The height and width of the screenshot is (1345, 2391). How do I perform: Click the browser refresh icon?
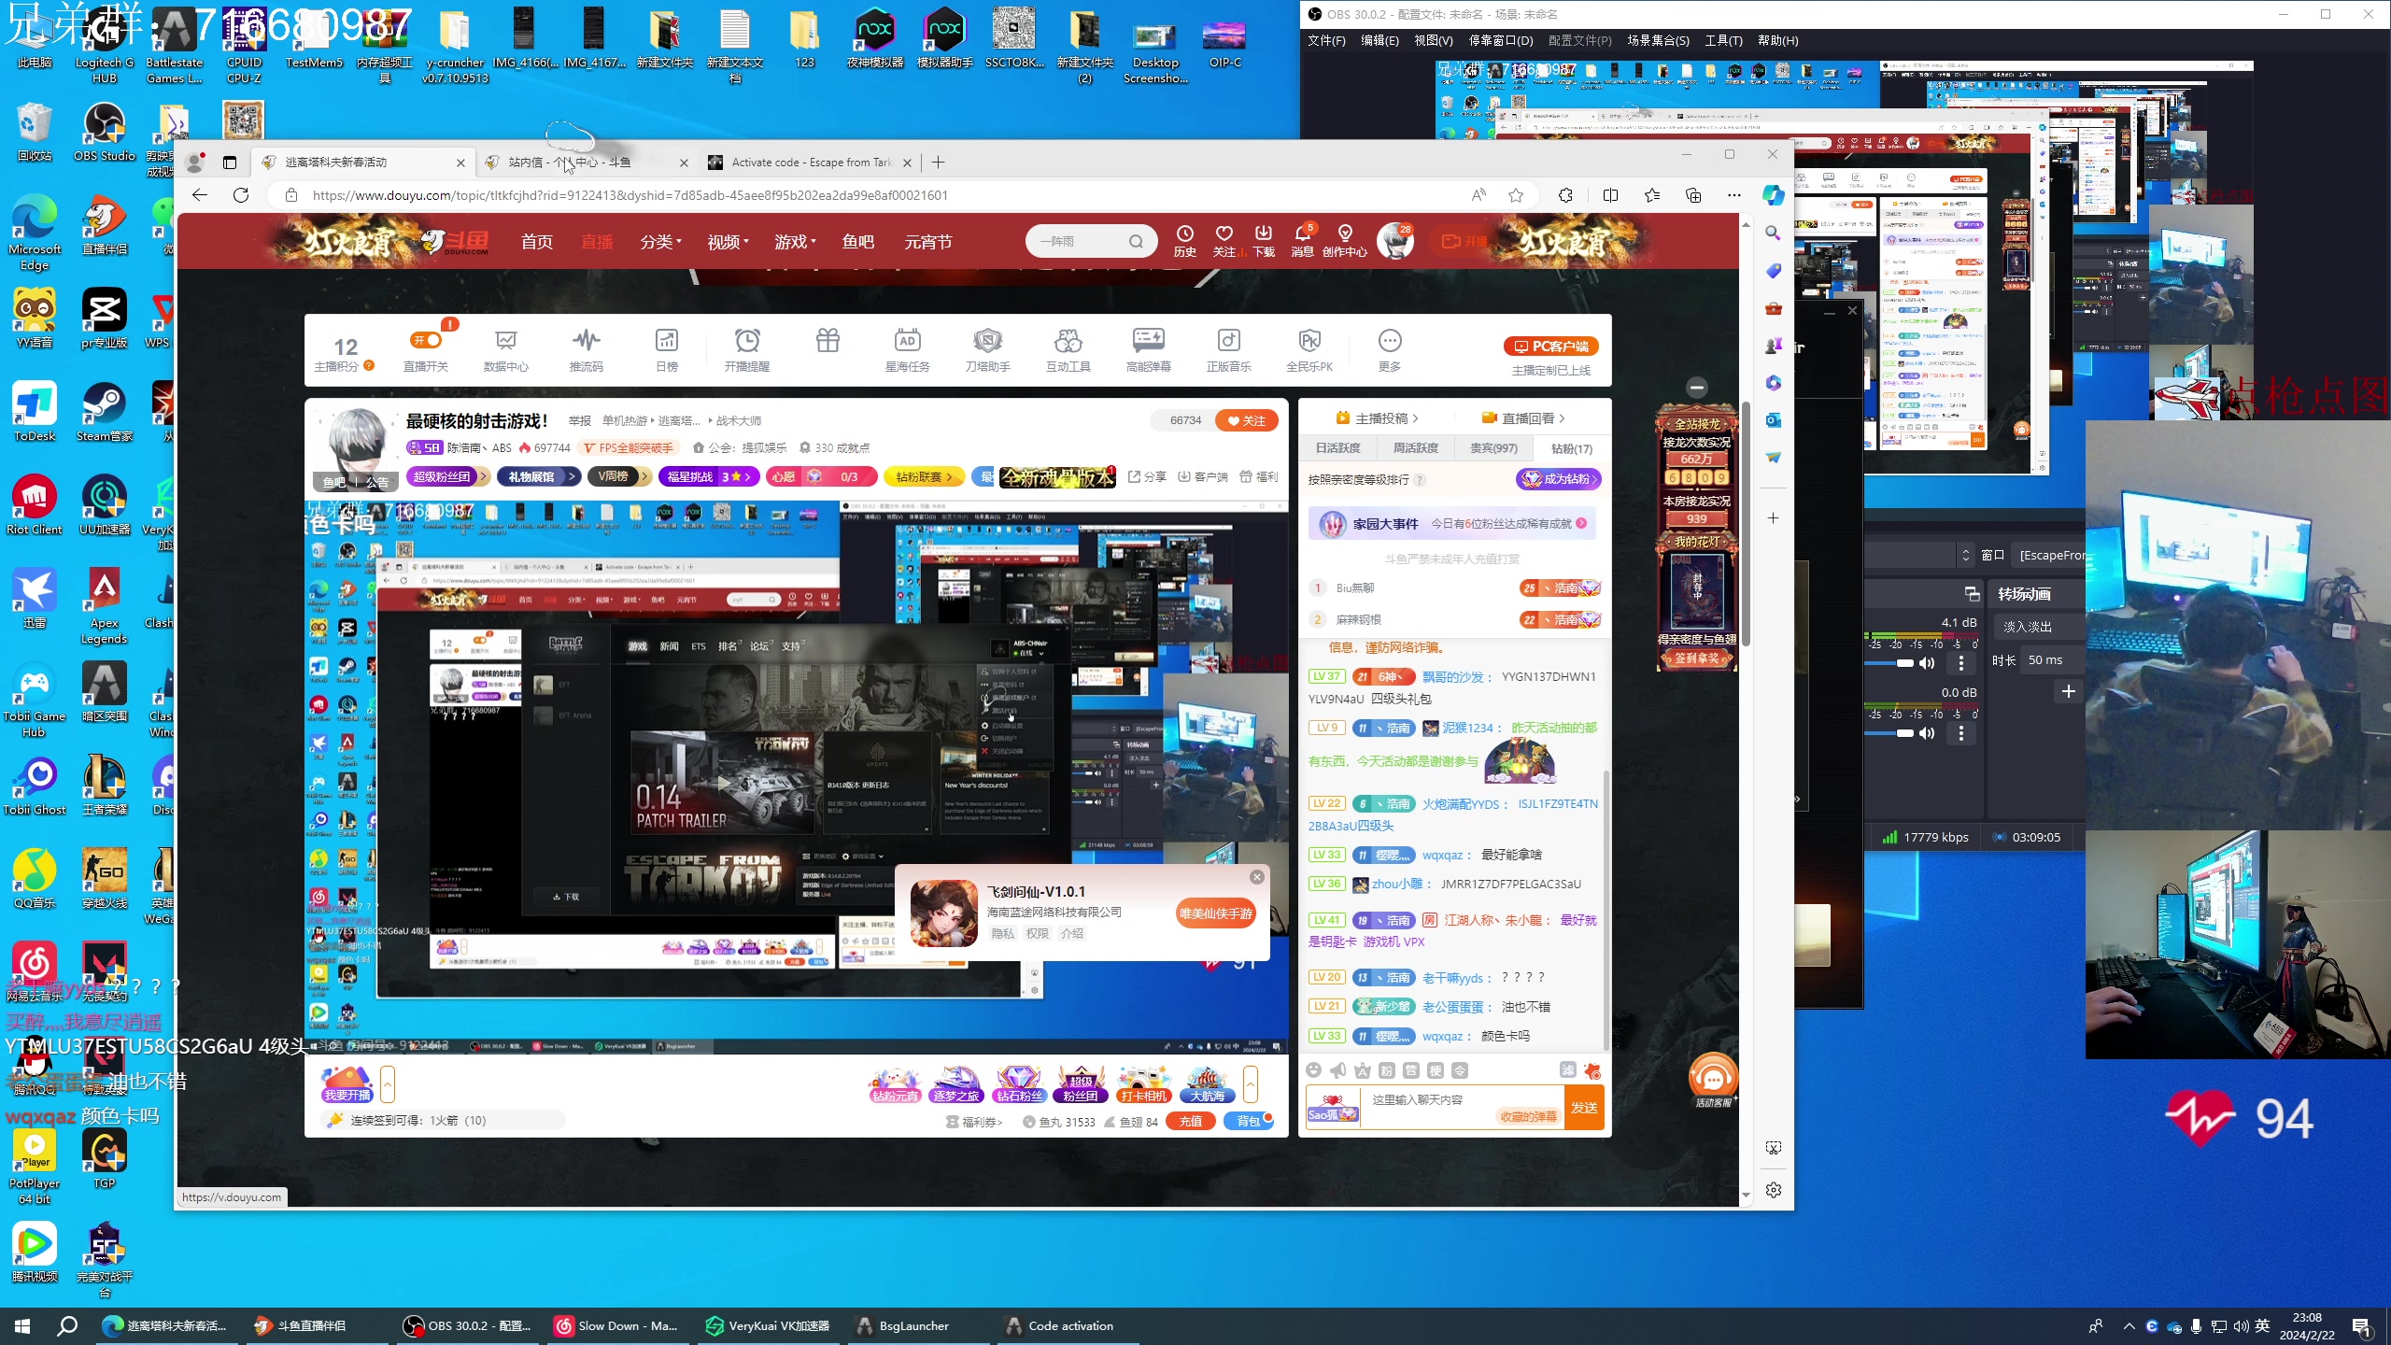241,195
